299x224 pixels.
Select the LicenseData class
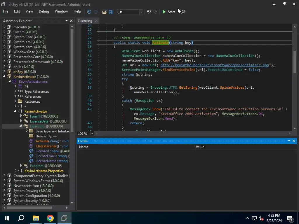point(48,121)
